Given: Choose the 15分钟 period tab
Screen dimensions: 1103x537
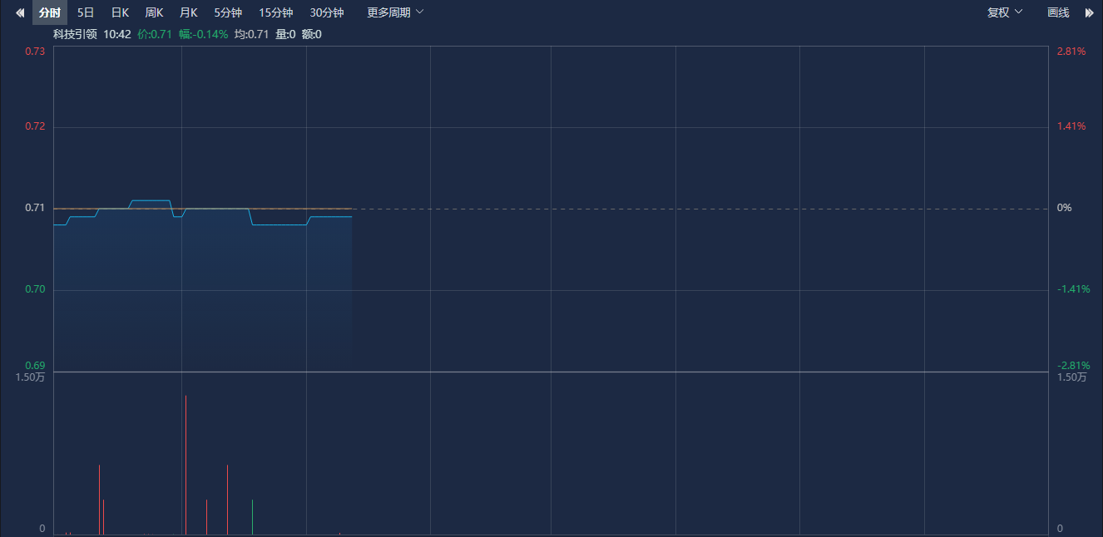Looking at the screenshot, I should click(x=275, y=12).
